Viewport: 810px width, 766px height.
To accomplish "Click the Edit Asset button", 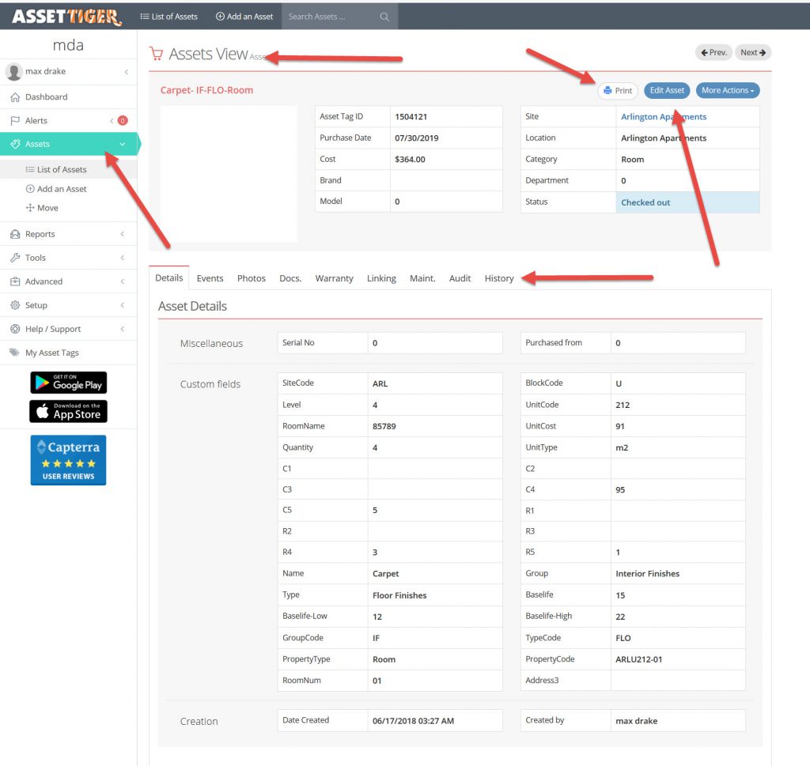I will coord(667,91).
